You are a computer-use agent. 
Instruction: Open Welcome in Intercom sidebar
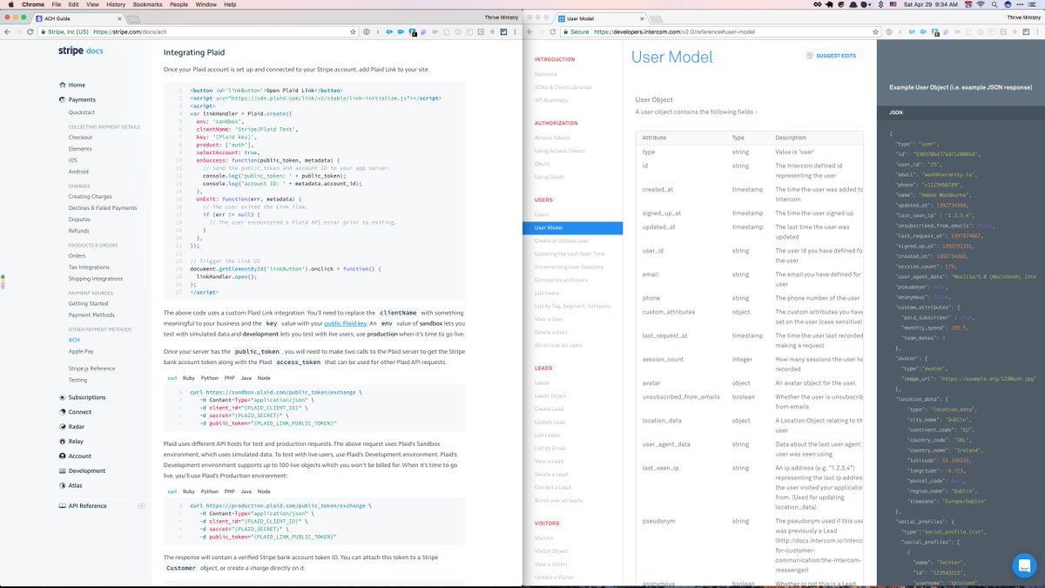coord(546,74)
